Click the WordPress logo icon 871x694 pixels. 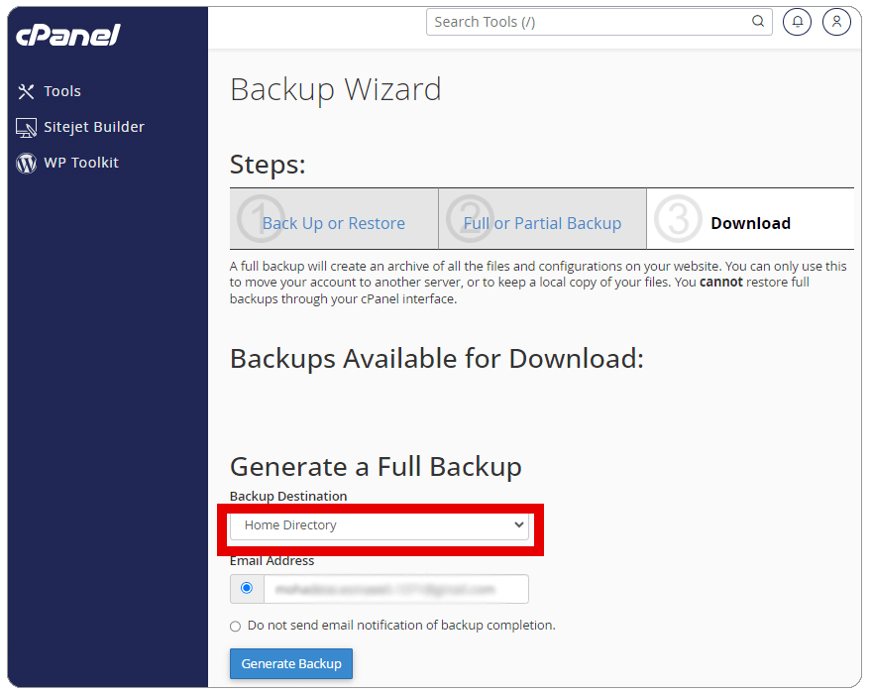point(27,164)
